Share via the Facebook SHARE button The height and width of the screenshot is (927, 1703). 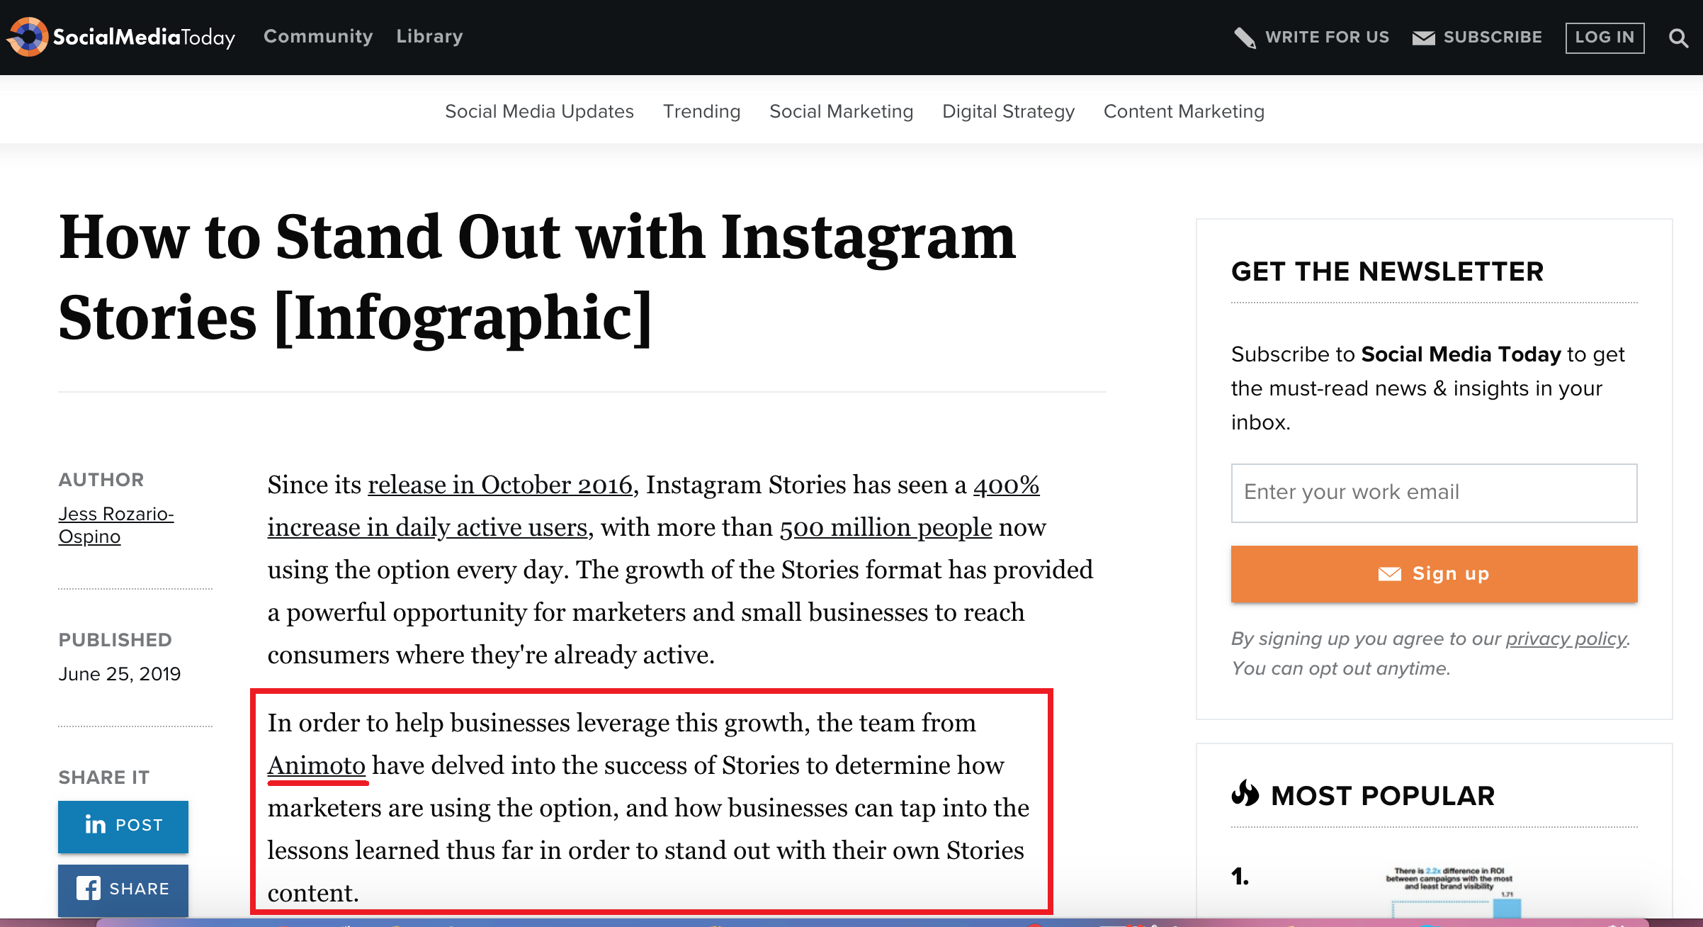click(123, 889)
